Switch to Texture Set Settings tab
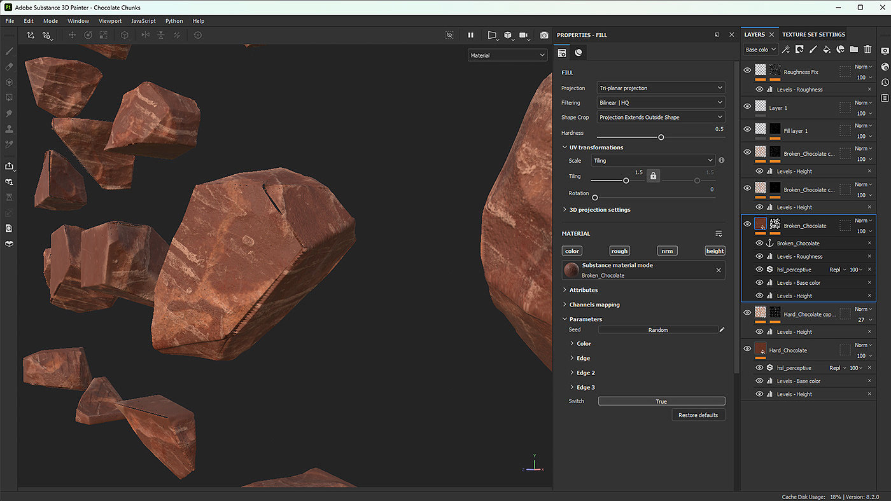 (813, 34)
